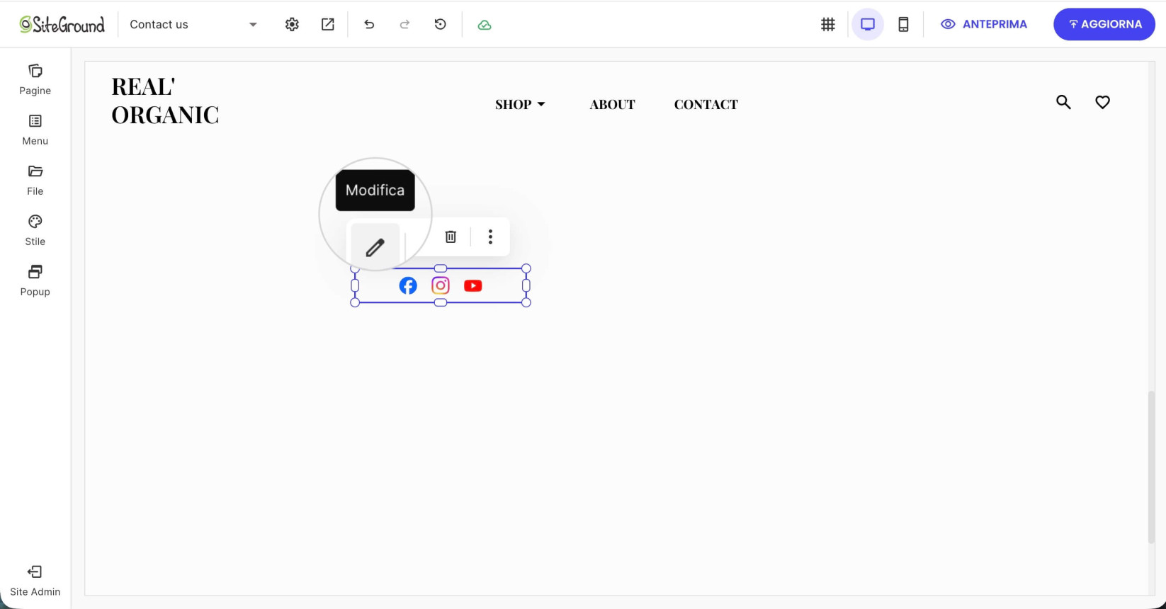Click the REAL' ORGANIC site logo
Viewport: 1166px width, 609px height.
pyautogui.click(x=165, y=101)
